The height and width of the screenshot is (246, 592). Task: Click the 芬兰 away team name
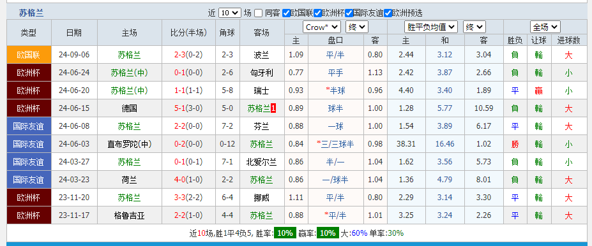click(x=261, y=126)
